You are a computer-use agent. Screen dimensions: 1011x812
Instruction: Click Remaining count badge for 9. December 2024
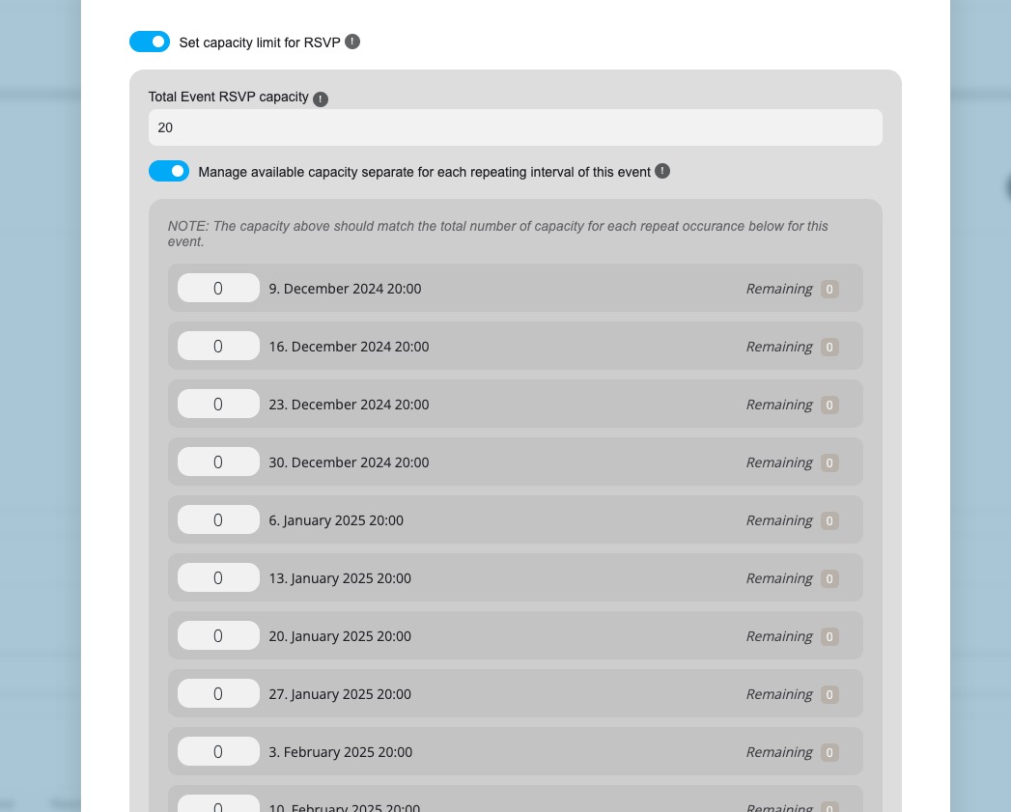click(x=829, y=289)
